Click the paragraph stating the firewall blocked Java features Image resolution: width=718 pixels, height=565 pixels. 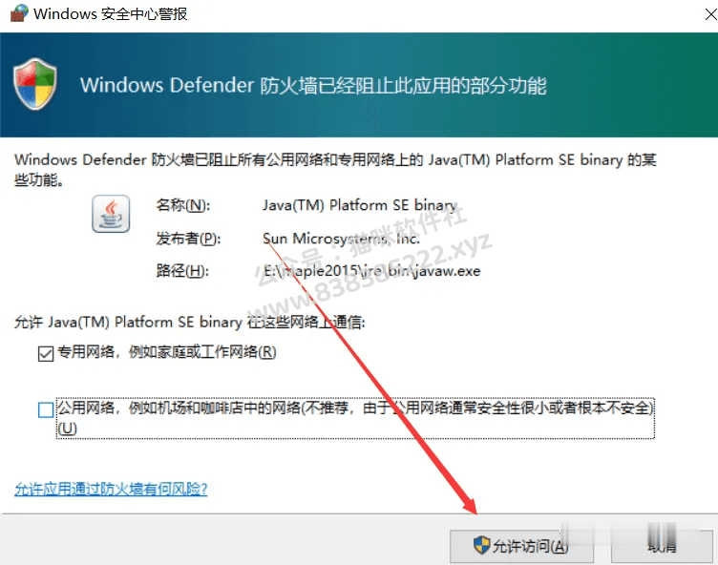tap(335, 170)
